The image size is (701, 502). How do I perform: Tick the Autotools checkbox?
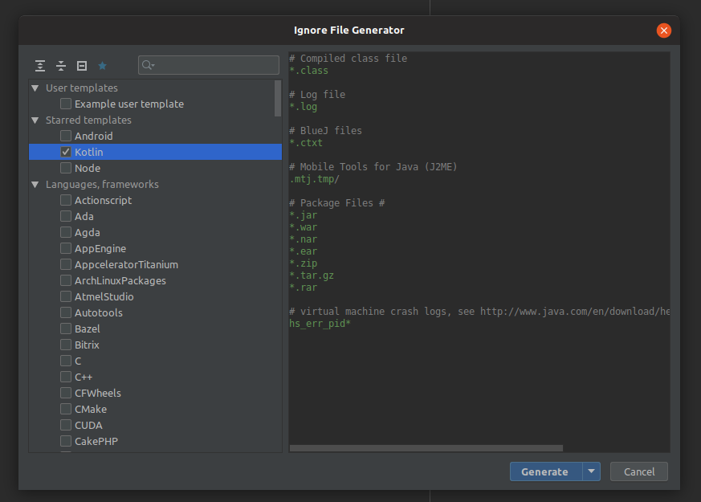[x=66, y=313]
